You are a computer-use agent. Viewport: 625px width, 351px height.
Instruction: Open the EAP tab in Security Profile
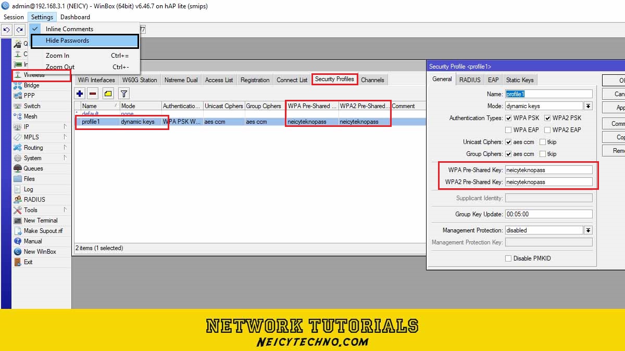[x=493, y=80]
